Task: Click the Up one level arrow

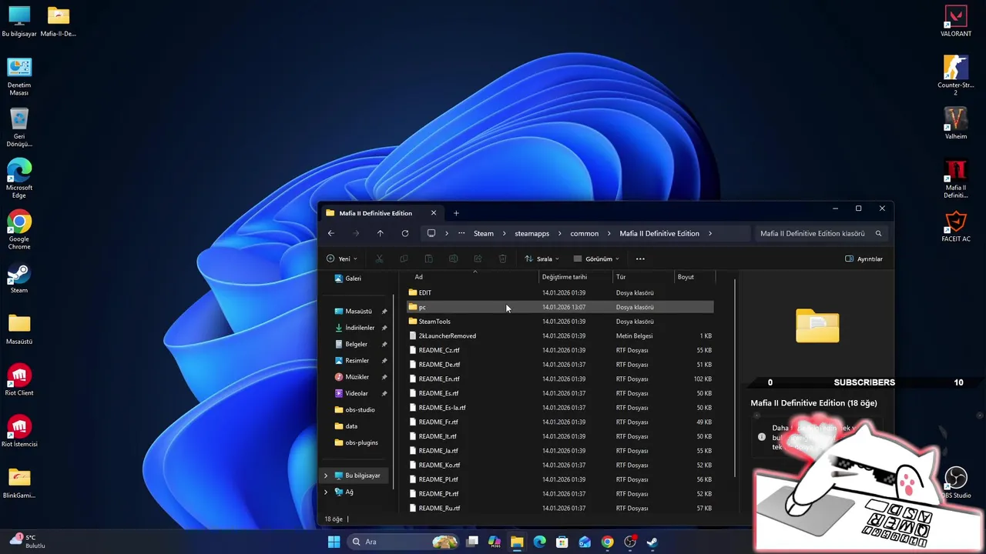Action: point(381,233)
